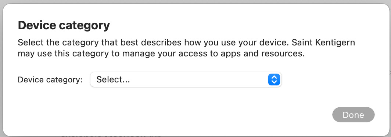Click the word "Select" in the description sentence
This screenshot has width=391, height=137.
(30, 42)
